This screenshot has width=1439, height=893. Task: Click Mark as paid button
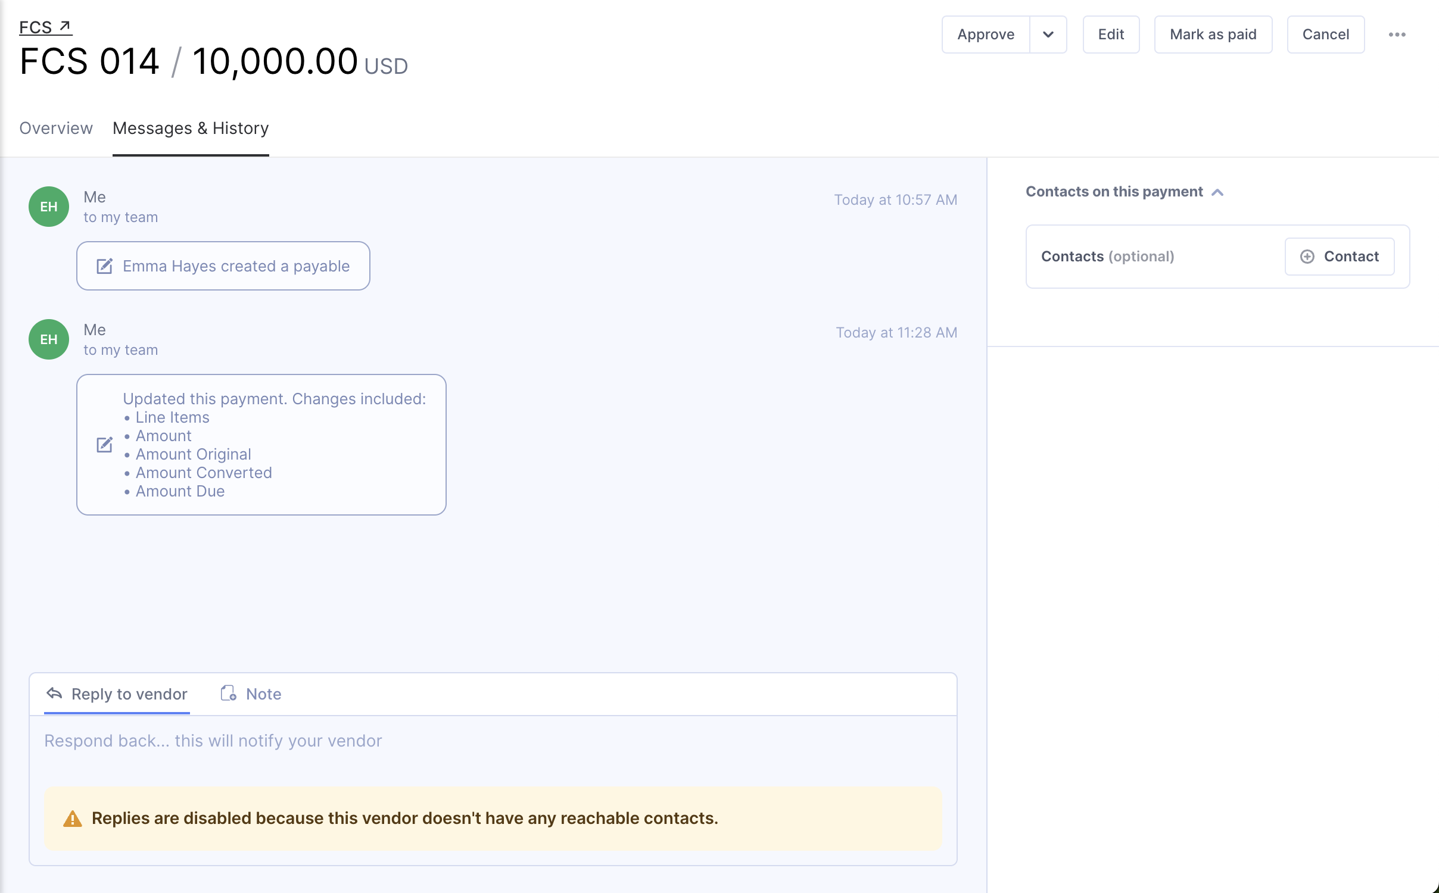[x=1213, y=35]
